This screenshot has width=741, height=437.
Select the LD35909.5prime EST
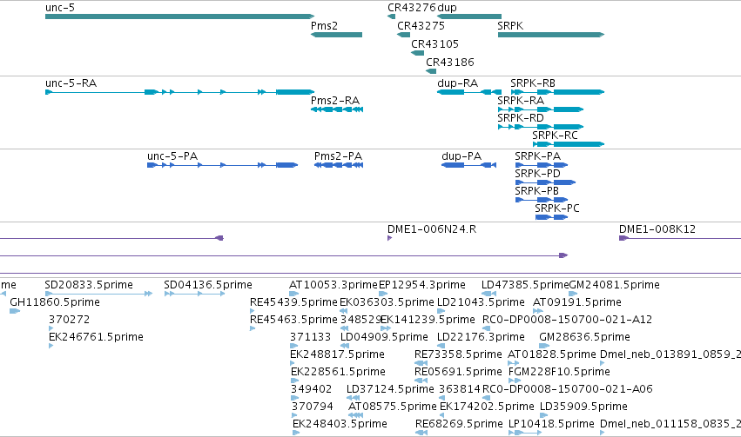pyautogui.click(x=543, y=416)
